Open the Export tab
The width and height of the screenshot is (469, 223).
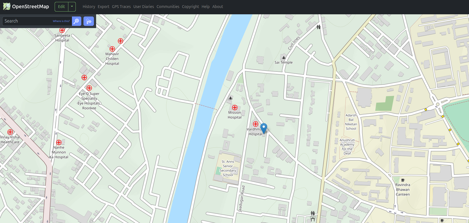(x=104, y=7)
